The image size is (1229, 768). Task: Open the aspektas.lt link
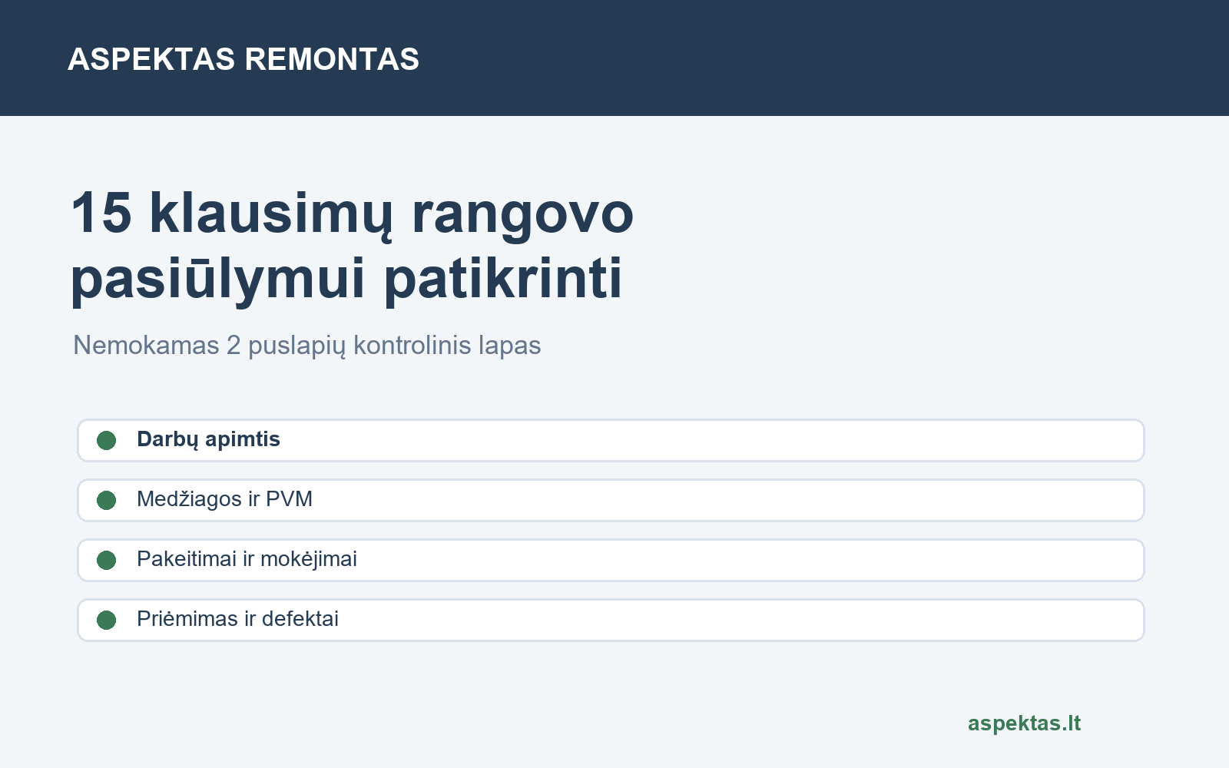tap(1024, 723)
